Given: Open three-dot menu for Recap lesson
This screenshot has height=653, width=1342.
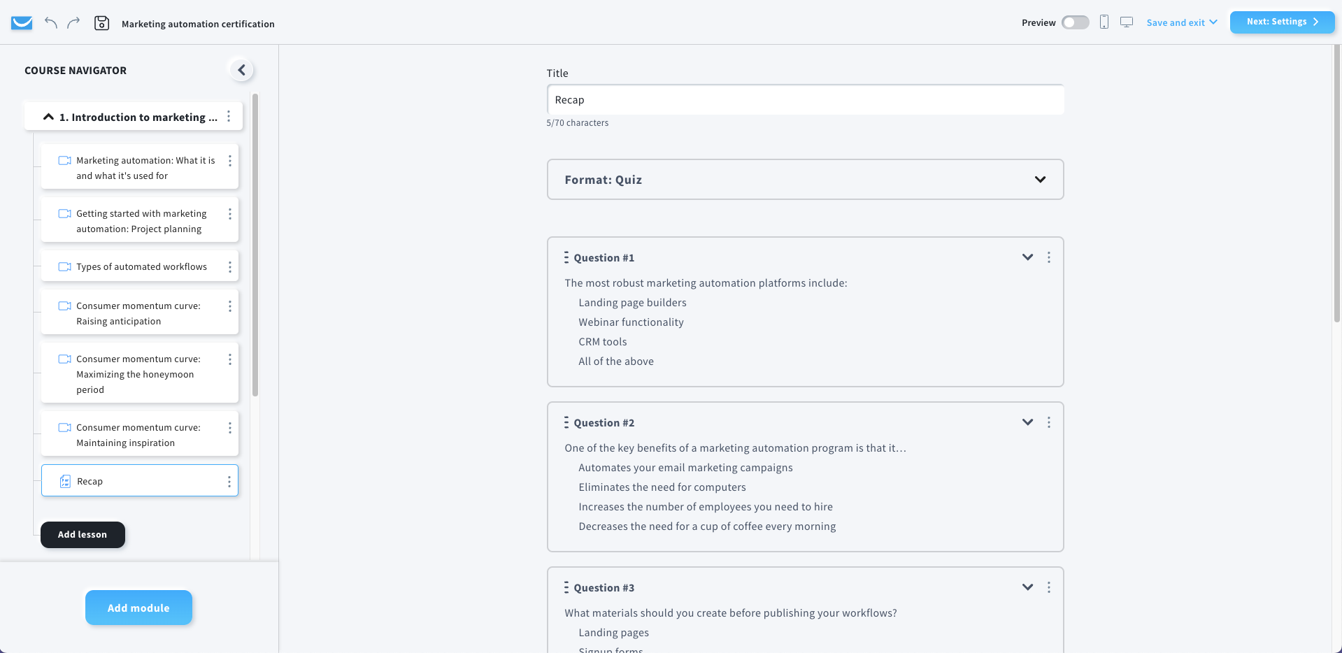Looking at the screenshot, I should [229, 482].
